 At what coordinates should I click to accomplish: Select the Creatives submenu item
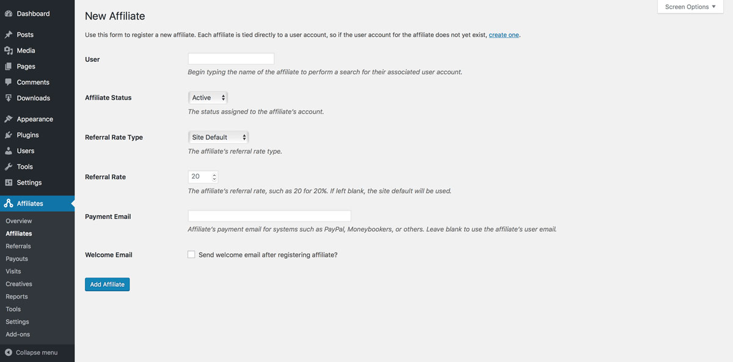pos(19,284)
